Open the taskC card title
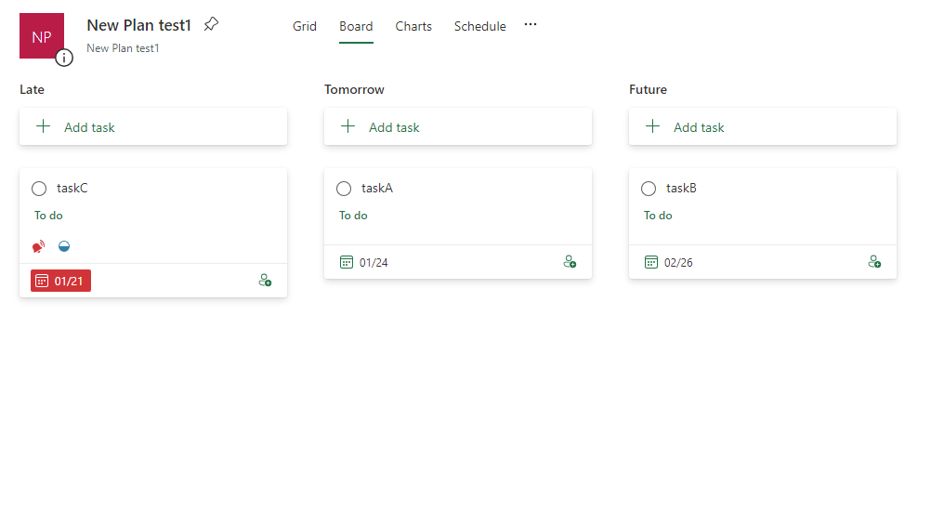This screenshot has width=931, height=512. (72, 189)
